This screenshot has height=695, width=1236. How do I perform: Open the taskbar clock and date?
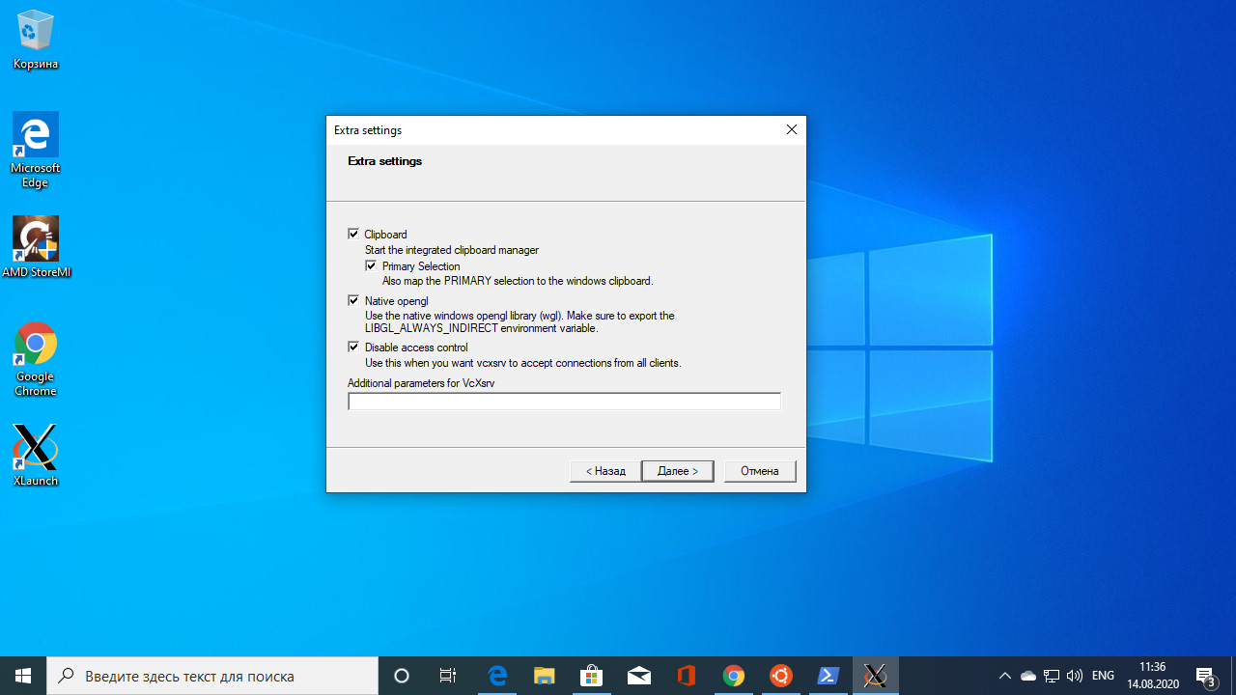point(1152,676)
